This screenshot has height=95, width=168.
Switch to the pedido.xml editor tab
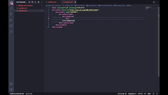[52, 2]
